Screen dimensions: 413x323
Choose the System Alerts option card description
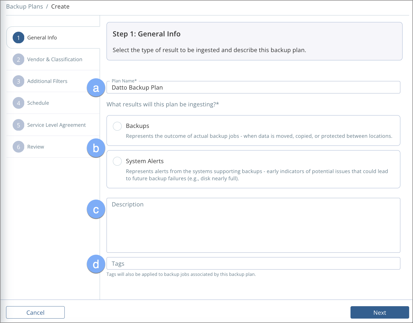tap(257, 175)
